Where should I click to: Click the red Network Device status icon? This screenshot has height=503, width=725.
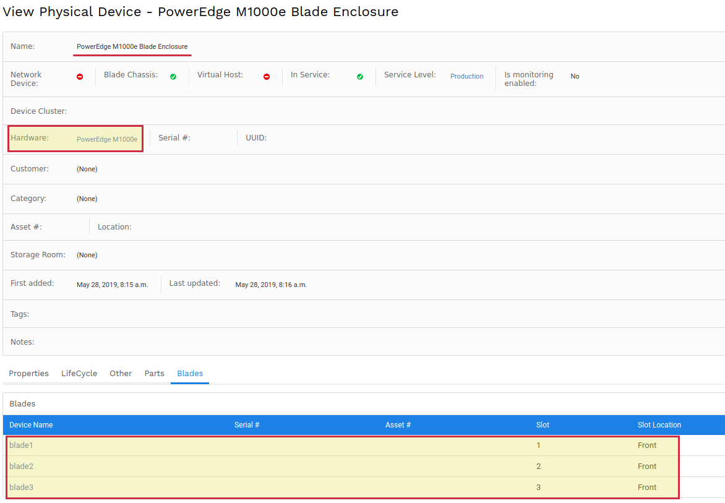coord(80,77)
